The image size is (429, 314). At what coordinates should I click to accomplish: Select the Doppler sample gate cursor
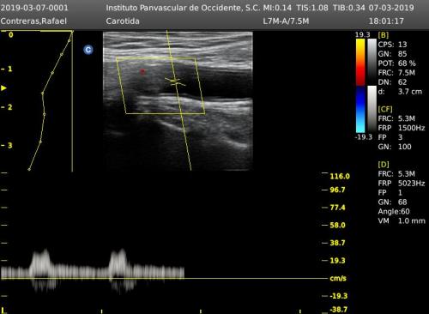click(x=175, y=82)
